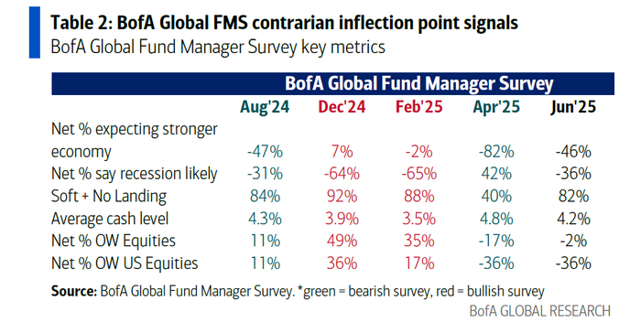Click the blue vertical bar beside title

(35, 33)
